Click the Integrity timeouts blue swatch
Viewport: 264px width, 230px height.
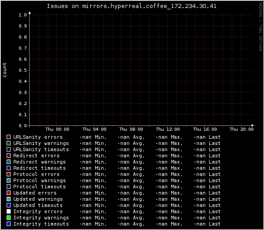click(8, 224)
